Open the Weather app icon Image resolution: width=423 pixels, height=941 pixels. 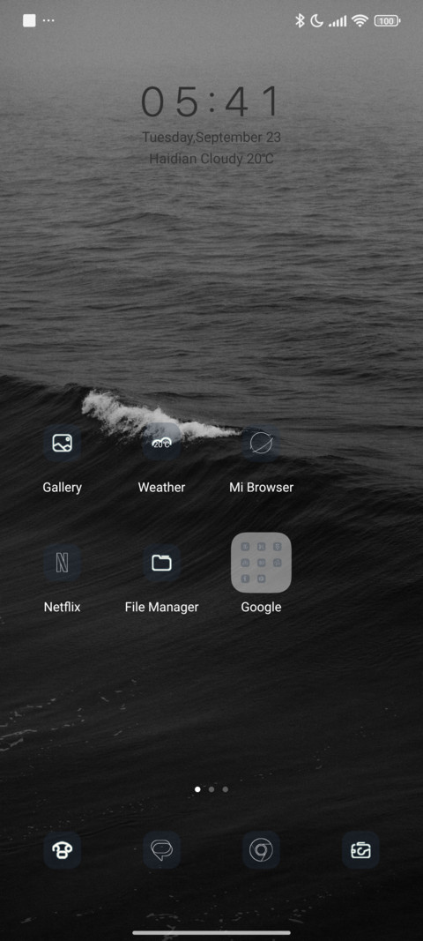click(161, 443)
